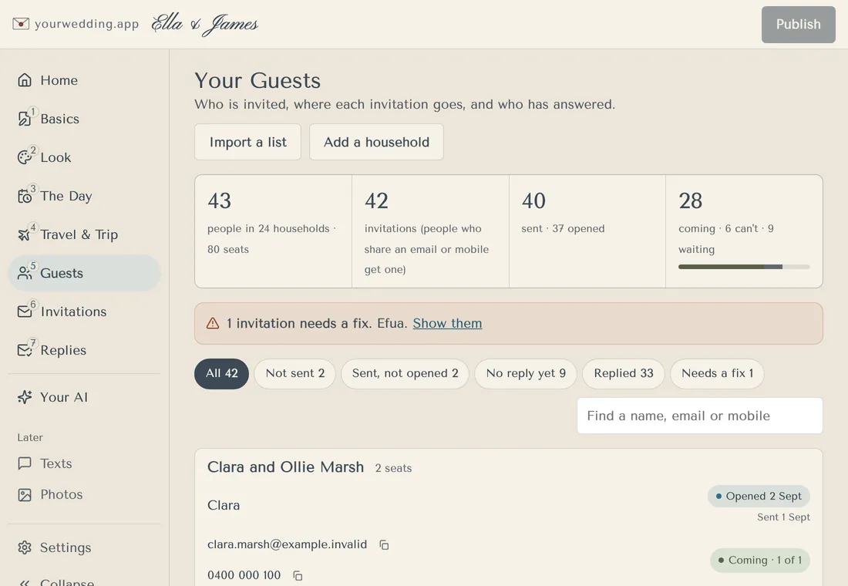Filter by Not sent 2
The width and height of the screenshot is (848, 586).
coord(294,373)
